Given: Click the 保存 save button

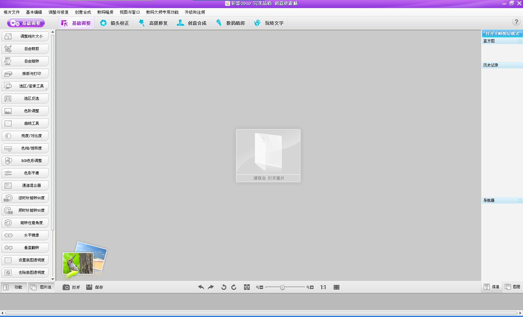Looking at the screenshot, I should 95,287.
